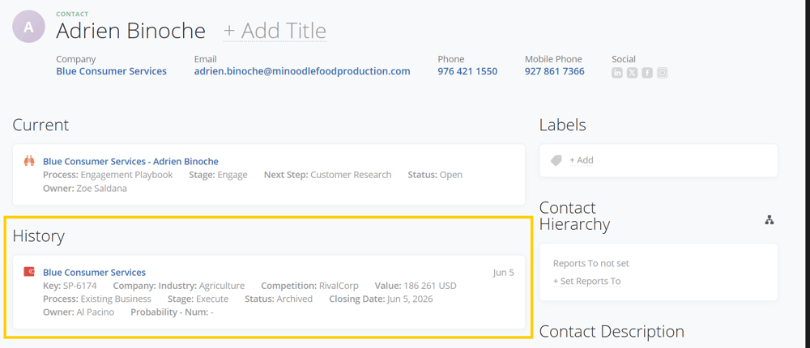
Task: Click Closing Date: Jun 5, 2026
Action: [381, 299]
